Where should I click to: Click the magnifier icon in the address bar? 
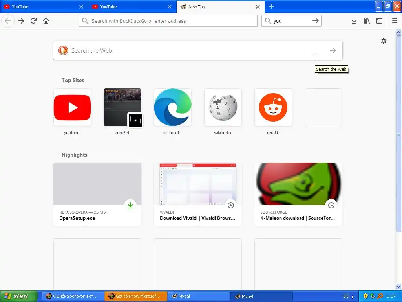click(85, 21)
